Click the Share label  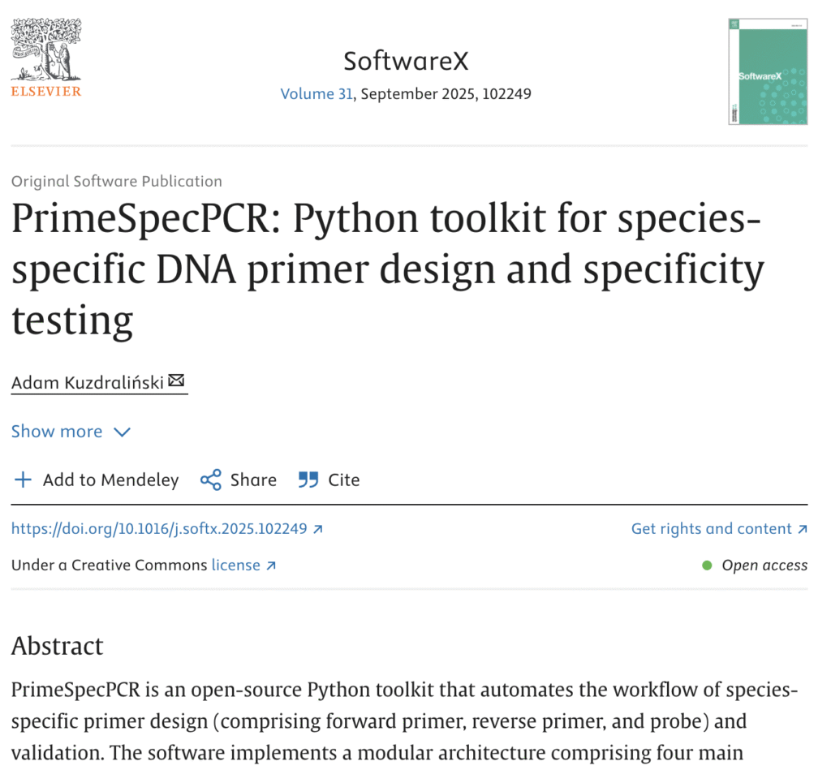coord(253,480)
